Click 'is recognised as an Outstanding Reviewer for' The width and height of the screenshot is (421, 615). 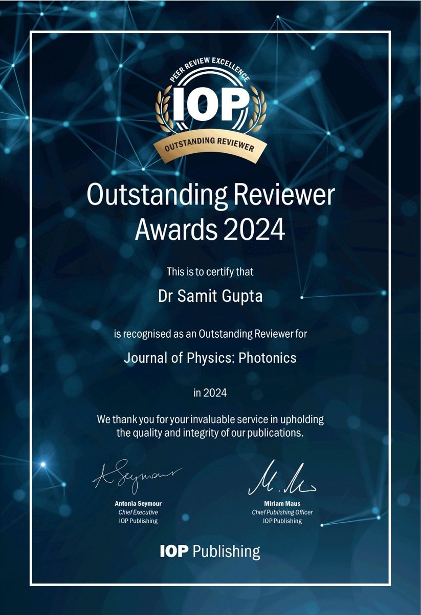click(x=210, y=335)
